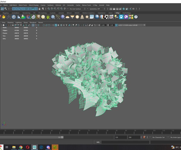This screenshot has width=181, height=150.
Task: Open the viewport Panels menu
Action: click(x=41, y=22)
